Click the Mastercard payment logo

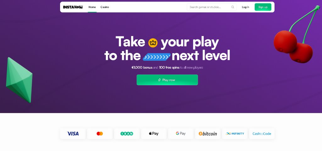[x=100, y=133]
